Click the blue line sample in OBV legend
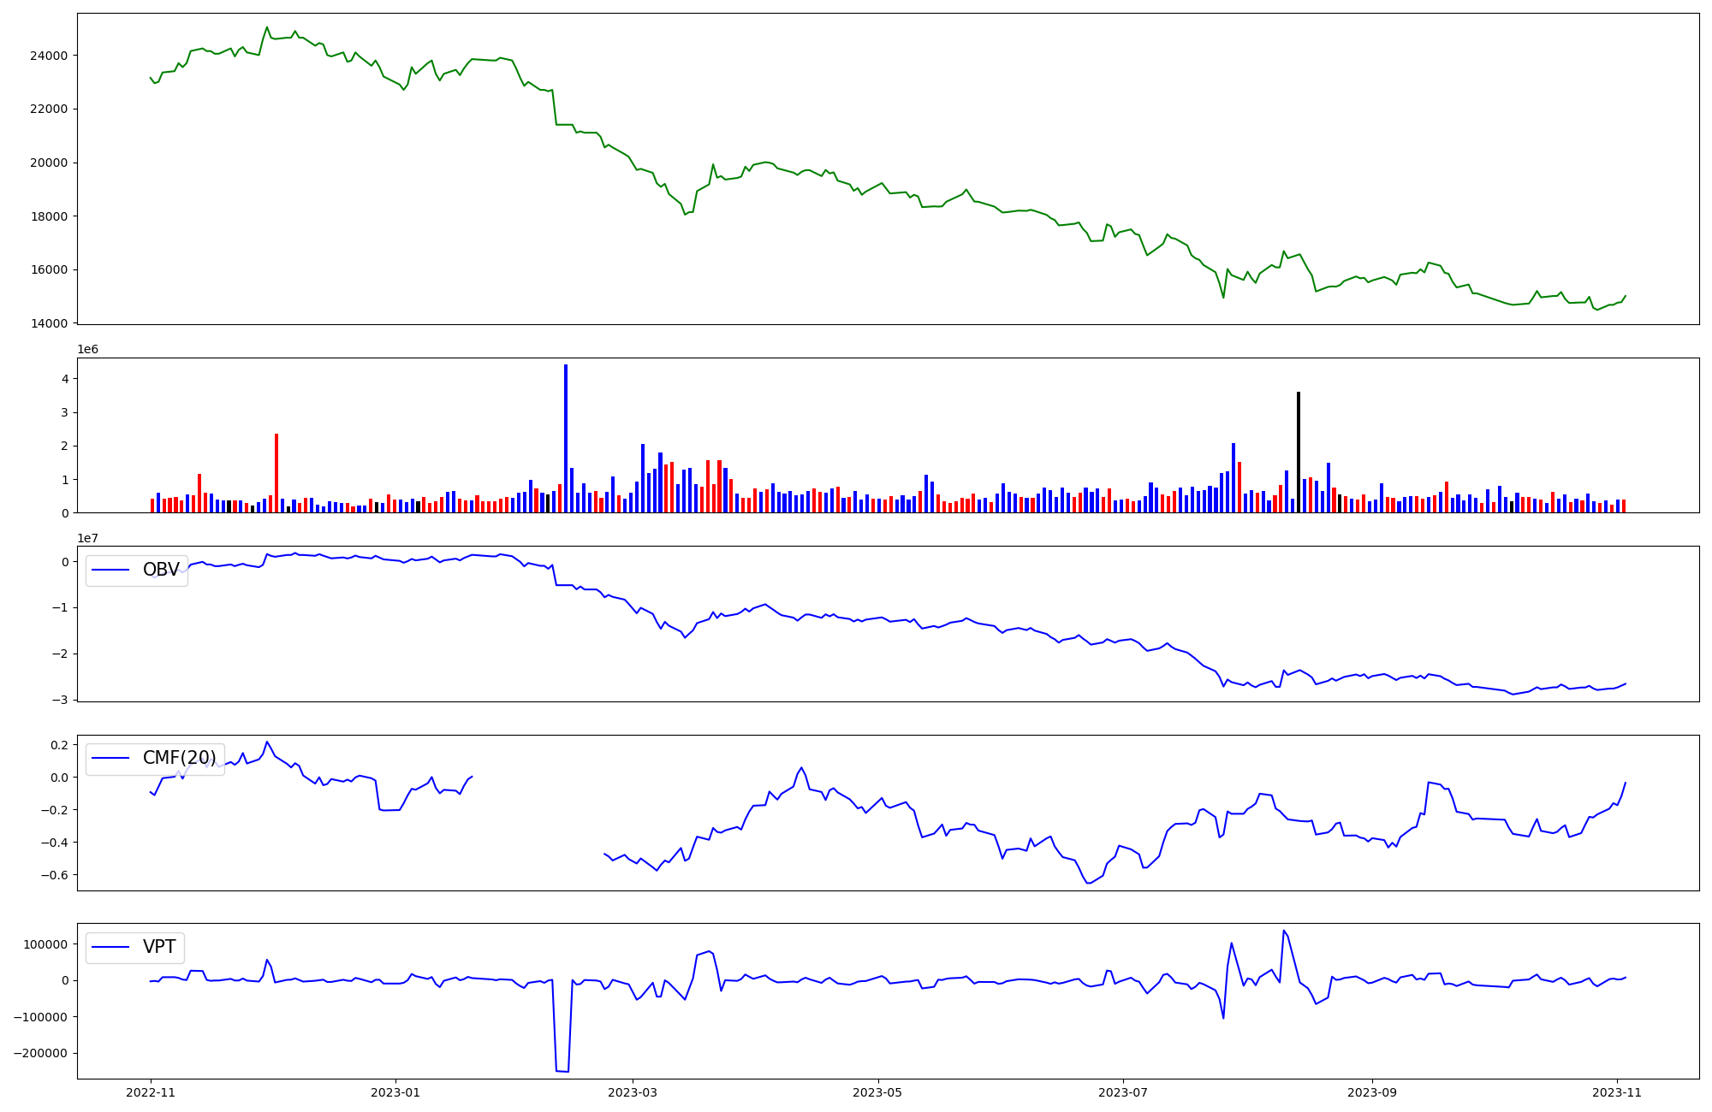This screenshot has height=1112, width=1712. tap(110, 570)
